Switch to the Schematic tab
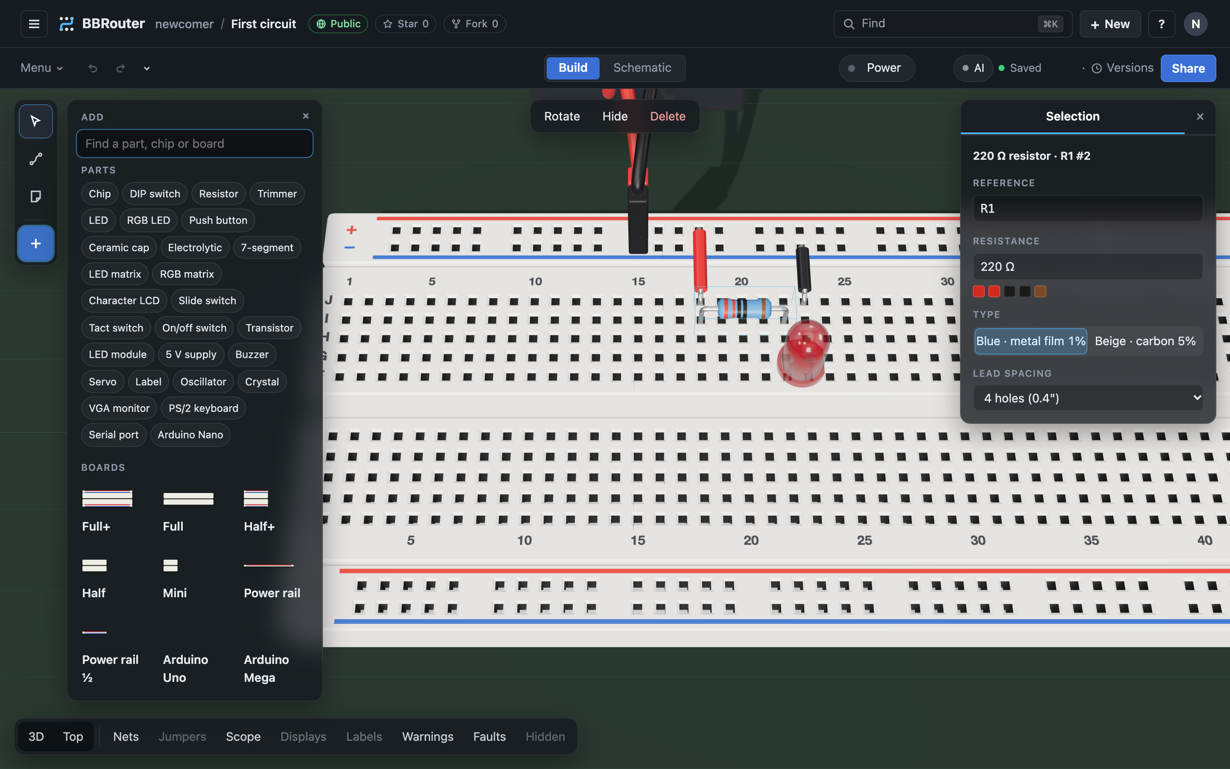 pyautogui.click(x=642, y=68)
